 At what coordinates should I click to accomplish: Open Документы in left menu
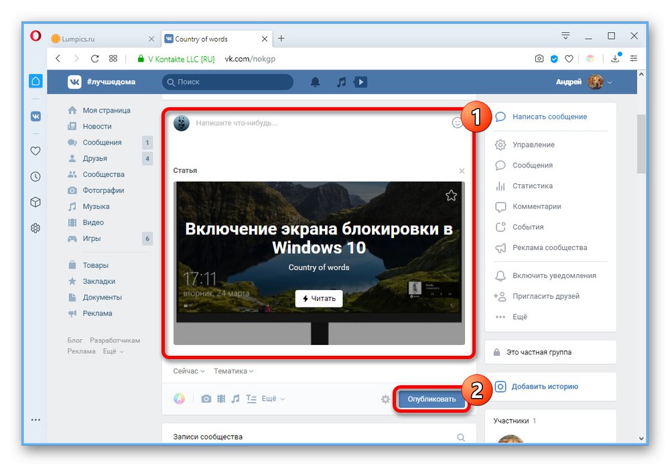coord(102,297)
